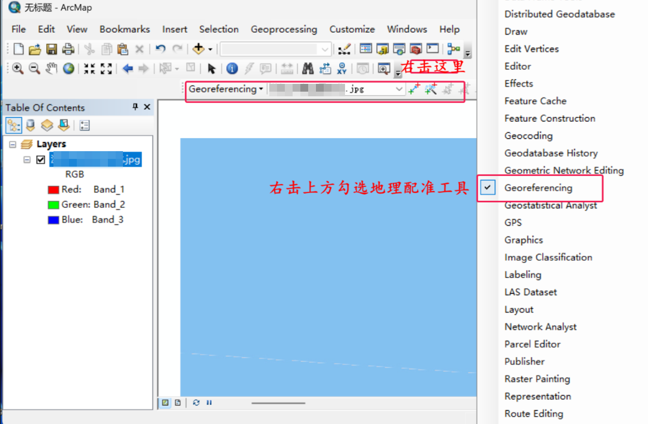This screenshot has width=648, height=424.
Task: Open the Catalog window icon
Action: click(x=382, y=49)
